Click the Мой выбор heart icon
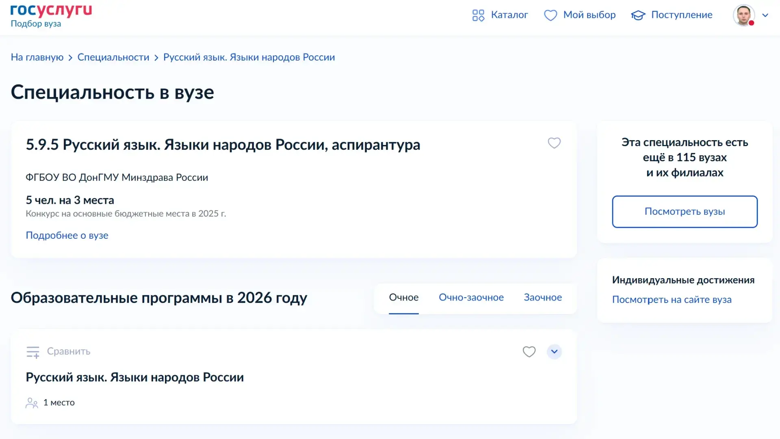Viewport: 780px width, 439px height. (x=550, y=15)
